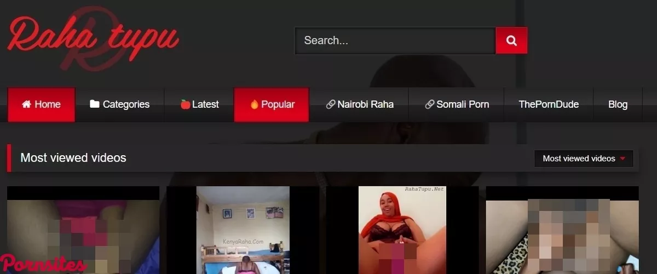Click the folder icon beside Categories
This screenshot has height=274, width=657.
click(95, 104)
